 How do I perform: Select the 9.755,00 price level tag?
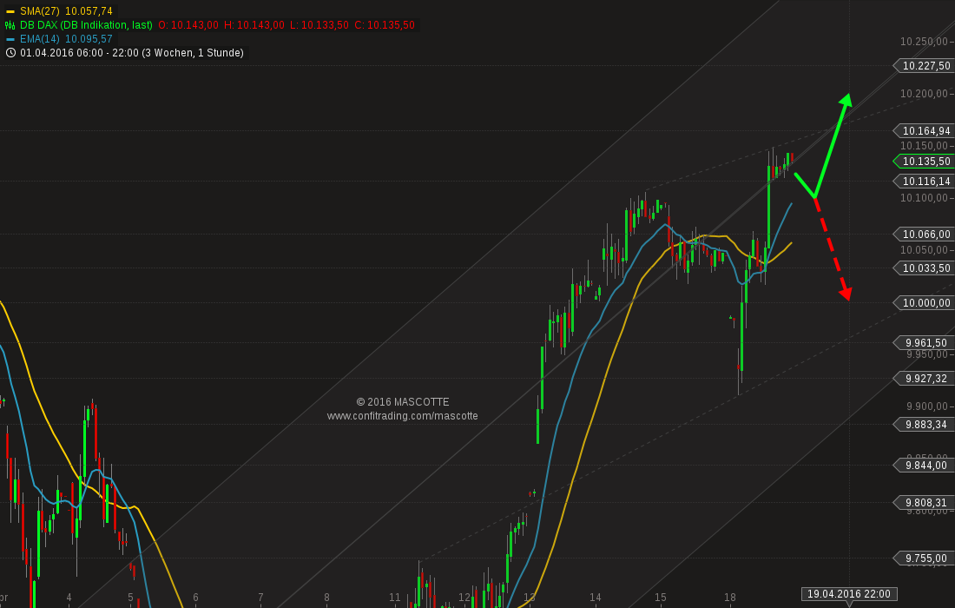924,558
